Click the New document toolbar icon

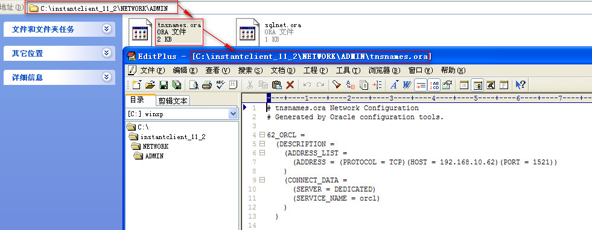pyautogui.click(x=136, y=85)
